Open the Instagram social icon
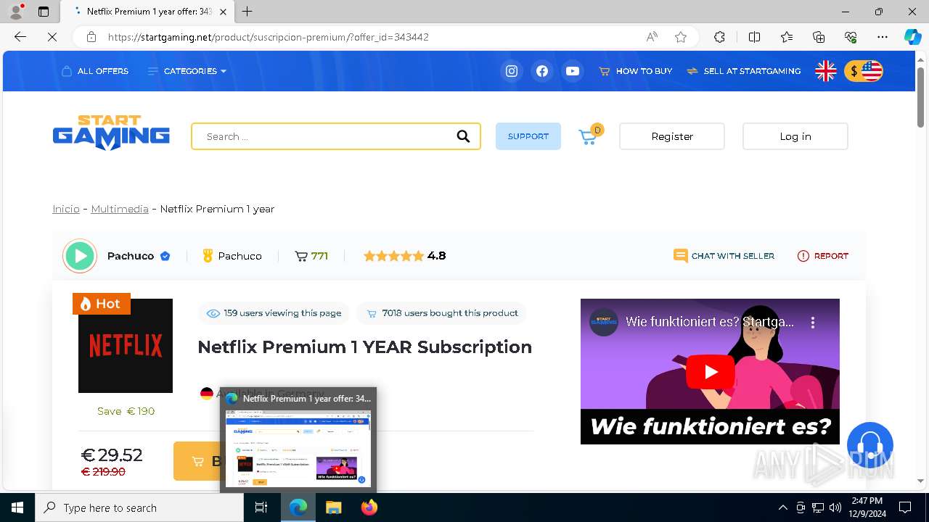Image resolution: width=929 pixels, height=522 pixels. pos(512,71)
